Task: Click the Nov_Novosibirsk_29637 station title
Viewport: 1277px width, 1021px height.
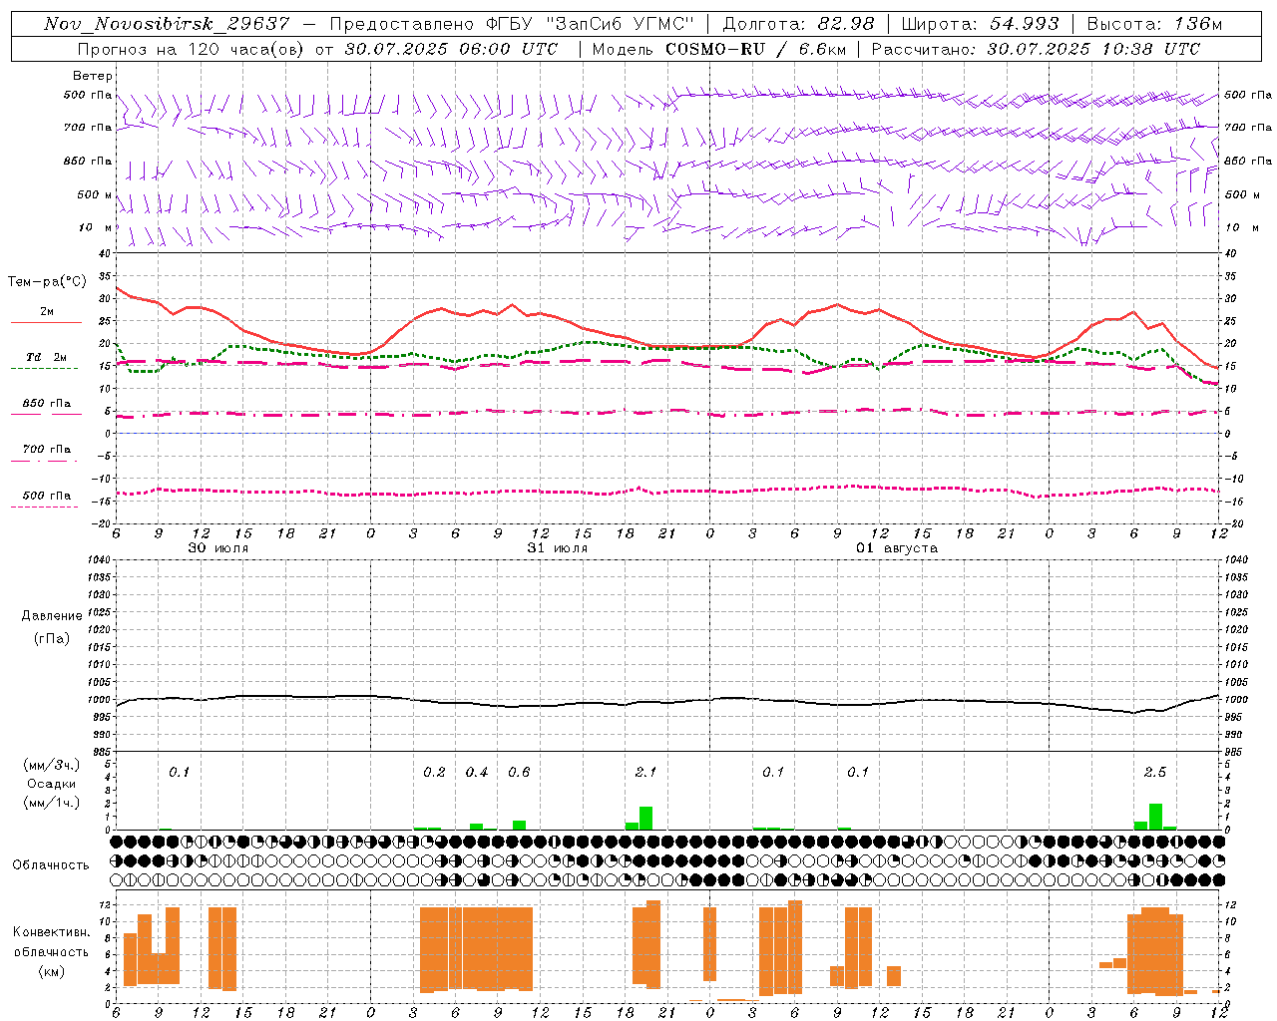Action: [x=168, y=24]
